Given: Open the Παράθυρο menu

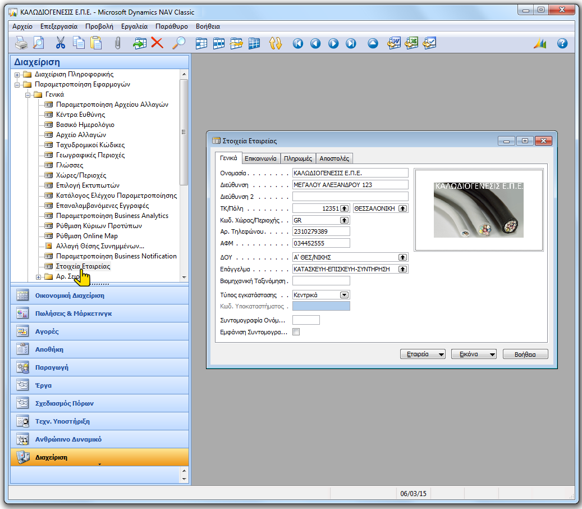Looking at the screenshot, I should (x=172, y=26).
